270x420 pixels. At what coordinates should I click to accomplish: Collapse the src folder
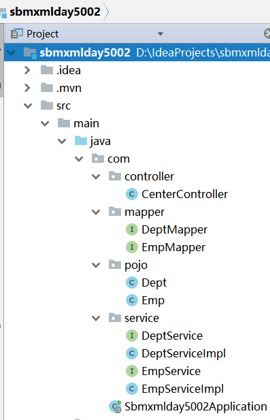(x=28, y=106)
